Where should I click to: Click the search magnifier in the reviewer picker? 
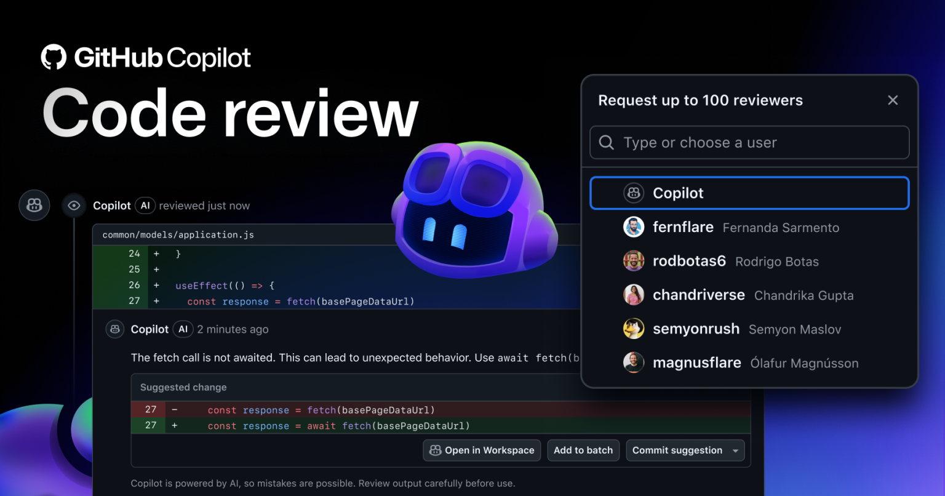pyautogui.click(x=606, y=142)
